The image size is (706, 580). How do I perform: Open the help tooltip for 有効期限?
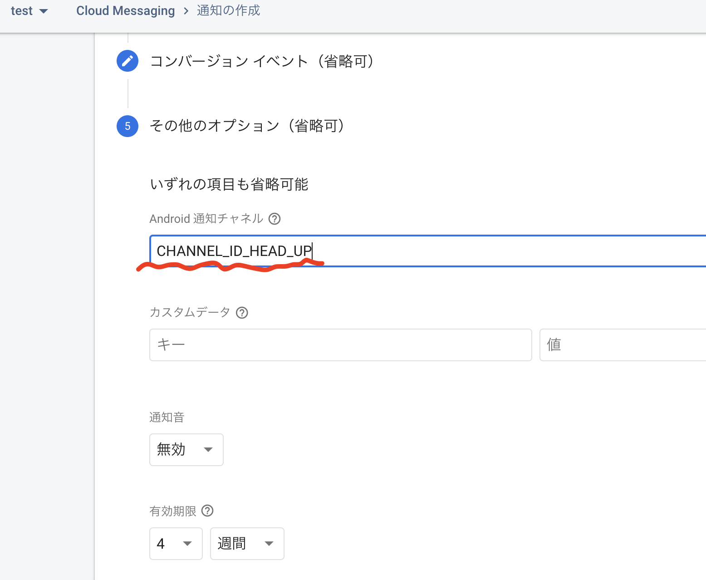pos(208,511)
